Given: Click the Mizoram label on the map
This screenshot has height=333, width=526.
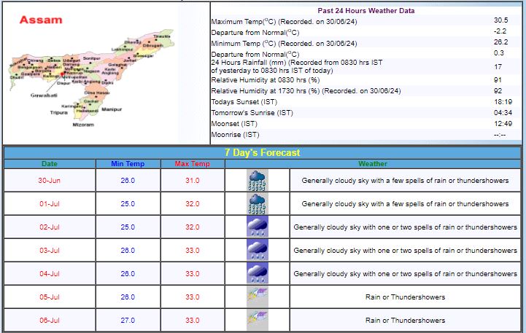Looking at the screenshot, I should pyautogui.click(x=83, y=125).
